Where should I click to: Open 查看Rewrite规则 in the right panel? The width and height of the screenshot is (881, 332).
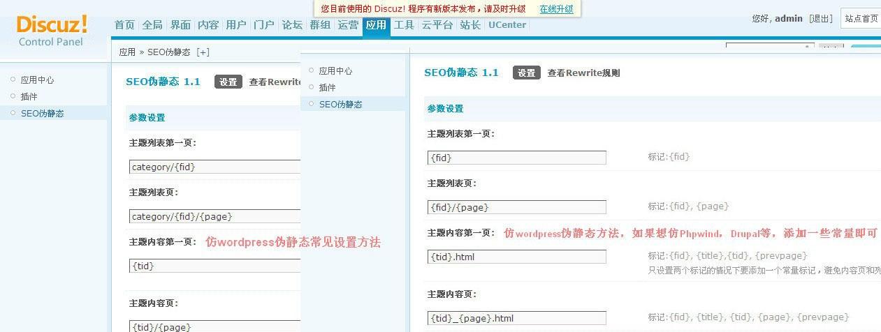[x=583, y=73]
